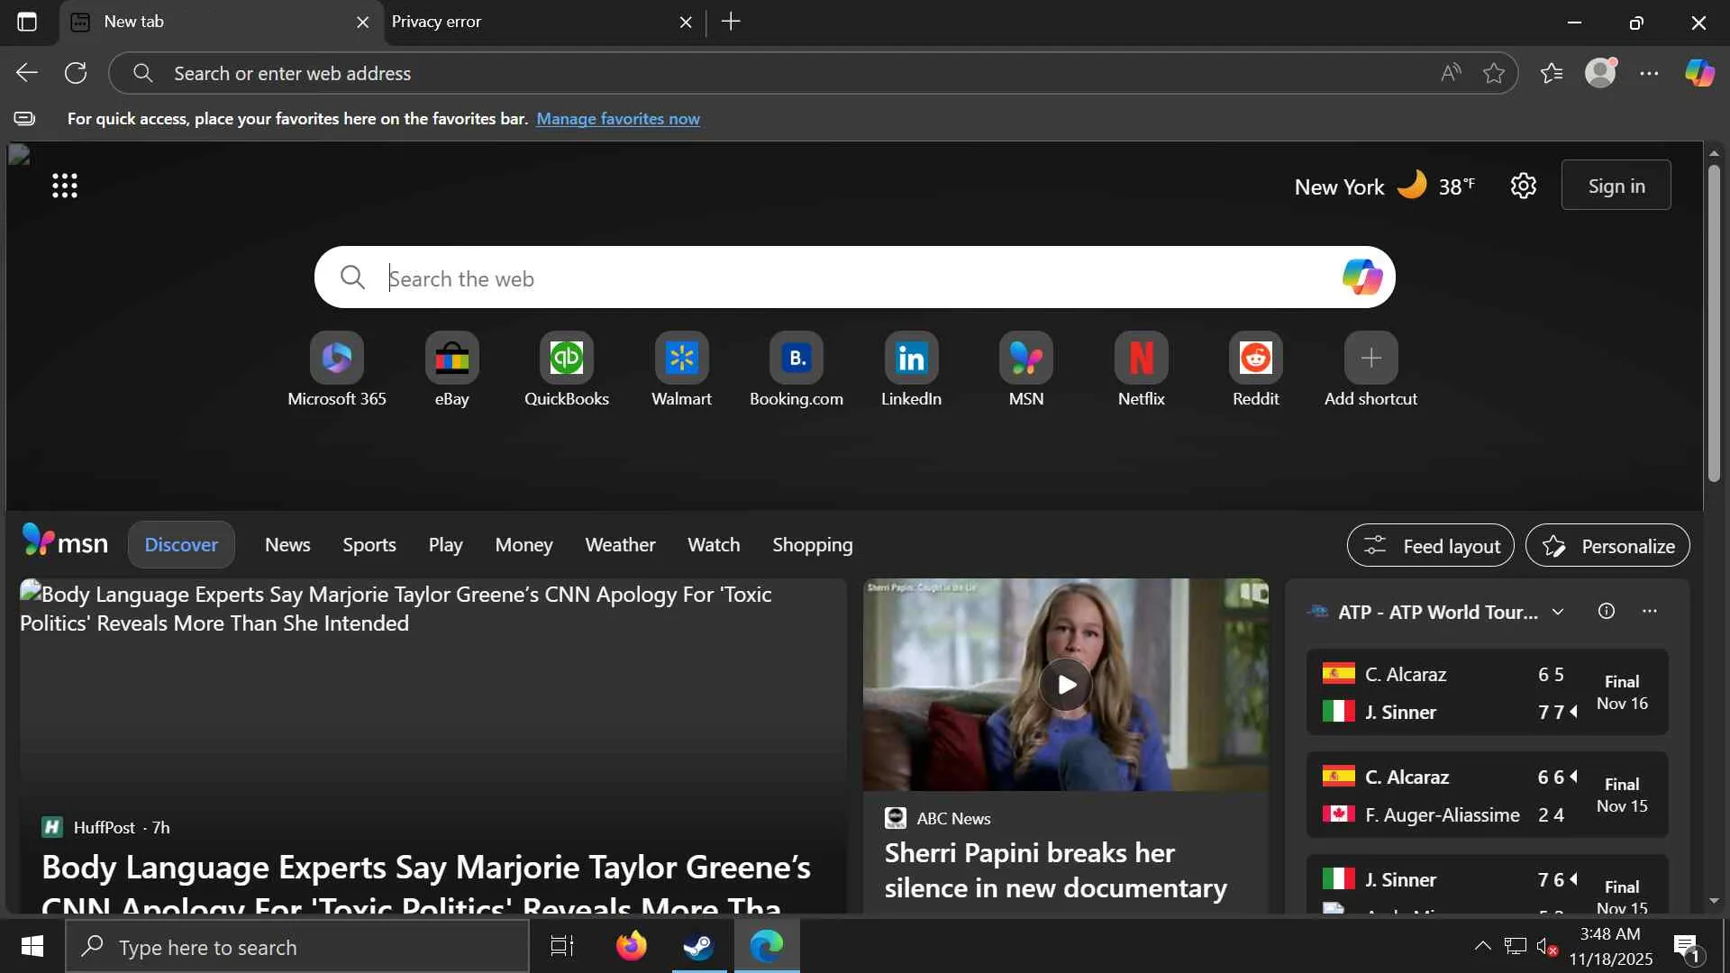Open the QuickBooks shortcut tile
1730x973 pixels.
566,359
